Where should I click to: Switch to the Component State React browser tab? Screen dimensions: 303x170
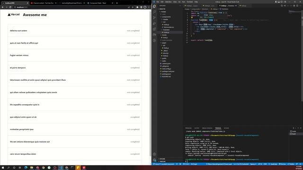(100, 3)
